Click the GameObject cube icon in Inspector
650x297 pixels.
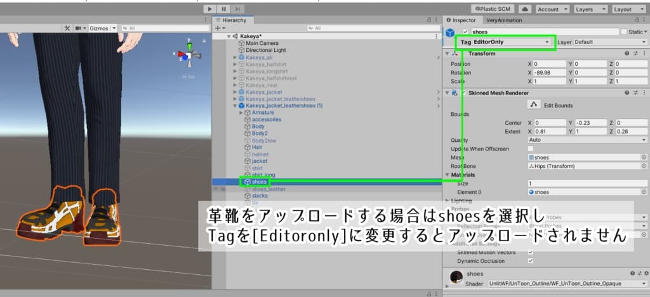click(x=450, y=33)
